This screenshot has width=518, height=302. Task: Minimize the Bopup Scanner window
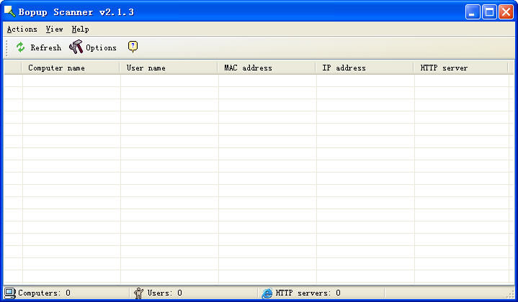[x=473, y=12]
